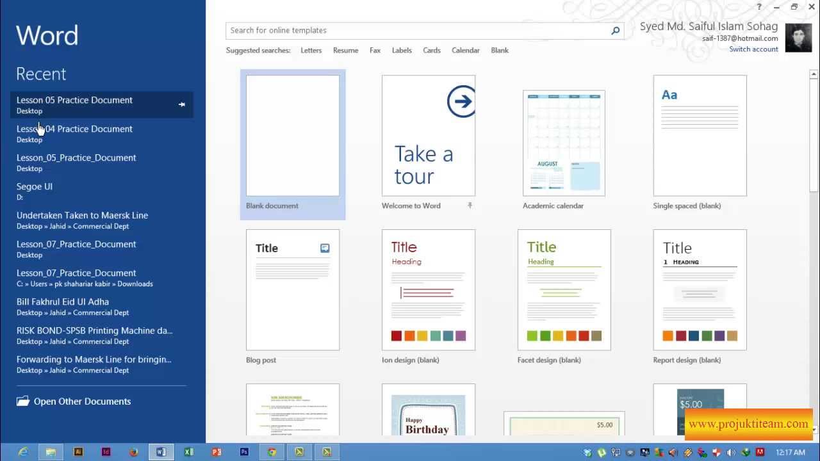This screenshot has height=461, width=820.
Task: Open Photoshop from the taskbar
Action: tap(244, 452)
